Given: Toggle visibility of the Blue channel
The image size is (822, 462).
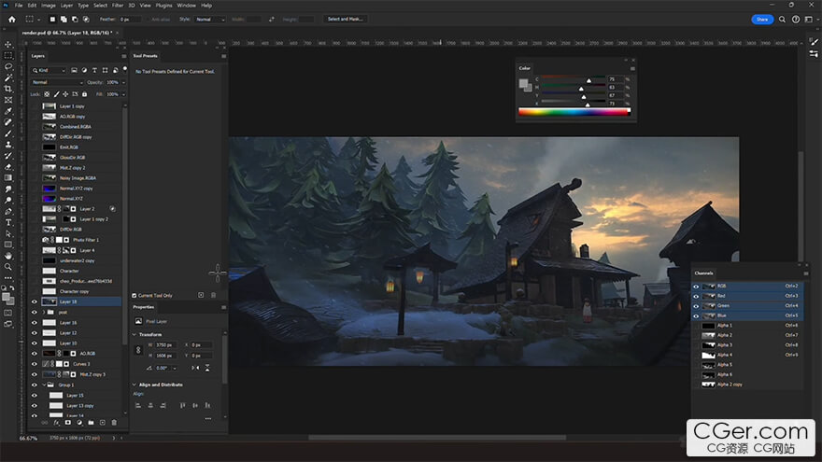Looking at the screenshot, I should [696, 315].
